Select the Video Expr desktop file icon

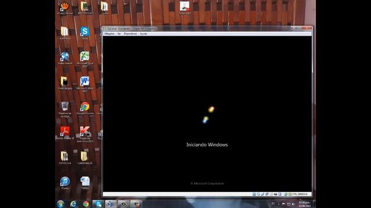click(184, 8)
